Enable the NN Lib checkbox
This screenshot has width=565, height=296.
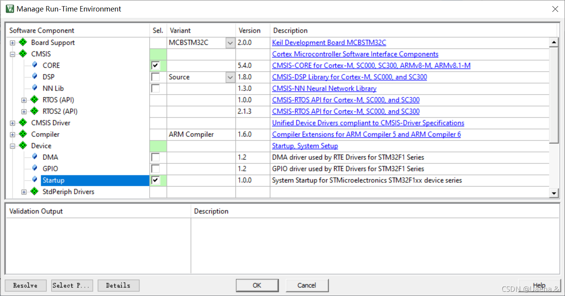pyautogui.click(x=156, y=89)
